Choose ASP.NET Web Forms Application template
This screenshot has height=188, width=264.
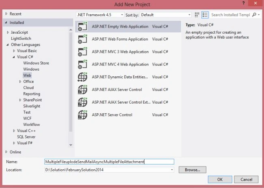[x=128, y=39]
